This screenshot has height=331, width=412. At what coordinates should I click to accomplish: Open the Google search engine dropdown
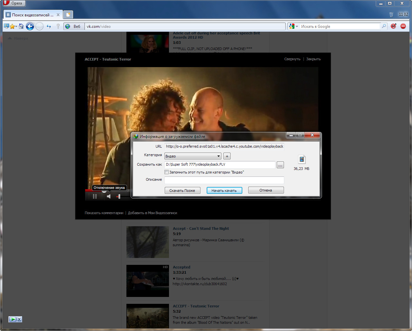coord(294,26)
